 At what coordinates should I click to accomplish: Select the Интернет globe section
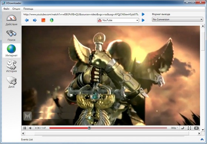(11, 50)
